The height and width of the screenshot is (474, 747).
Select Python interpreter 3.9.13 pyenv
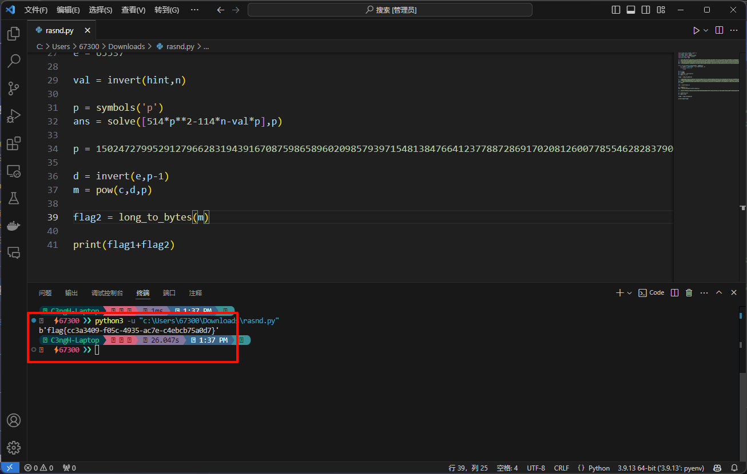661,468
